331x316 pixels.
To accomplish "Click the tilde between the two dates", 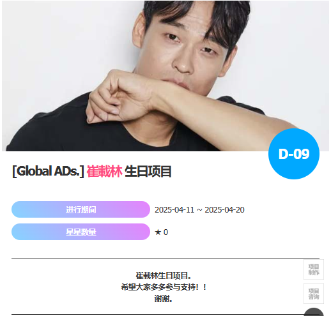I will click(x=199, y=210).
